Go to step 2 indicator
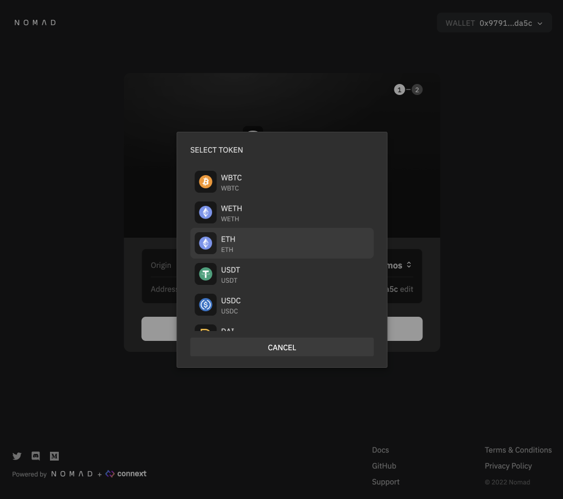563x499 pixels. click(417, 89)
